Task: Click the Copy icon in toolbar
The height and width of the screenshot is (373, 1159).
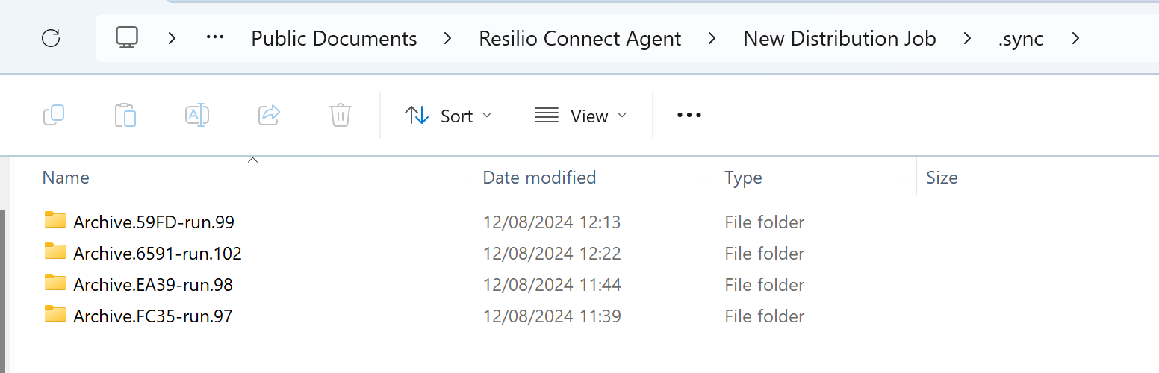Action: tap(54, 115)
